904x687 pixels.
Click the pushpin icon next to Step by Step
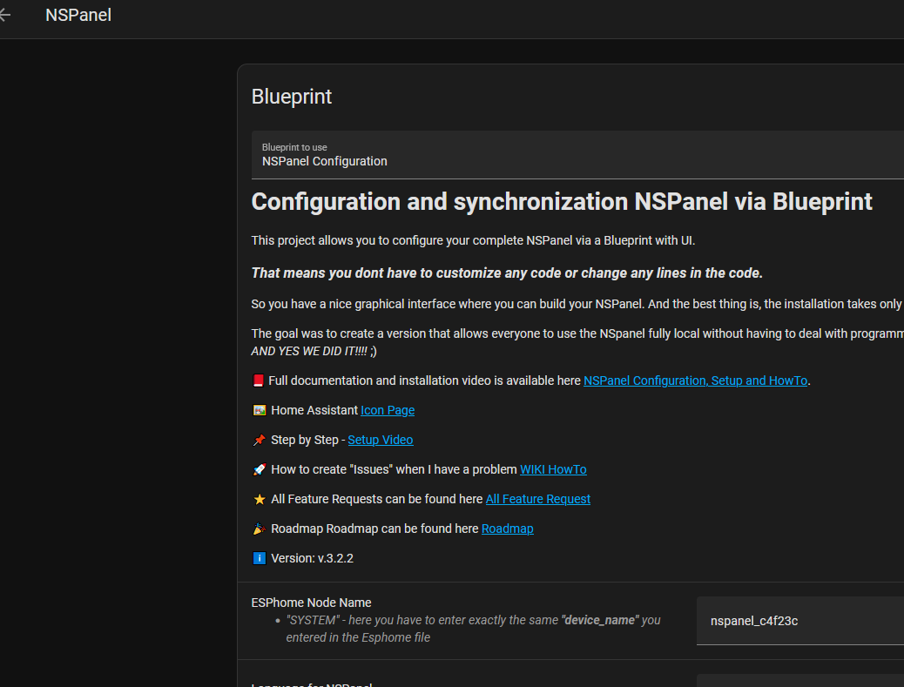pyautogui.click(x=259, y=439)
